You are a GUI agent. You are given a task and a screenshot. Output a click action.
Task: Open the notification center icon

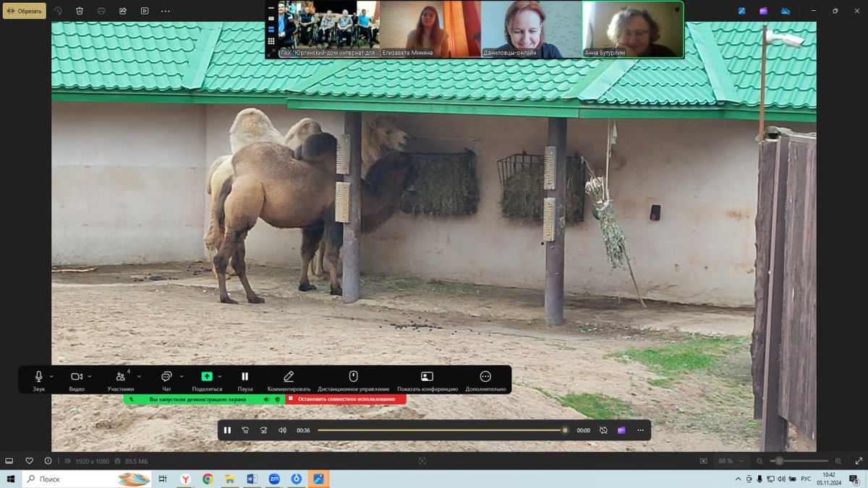(854, 479)
